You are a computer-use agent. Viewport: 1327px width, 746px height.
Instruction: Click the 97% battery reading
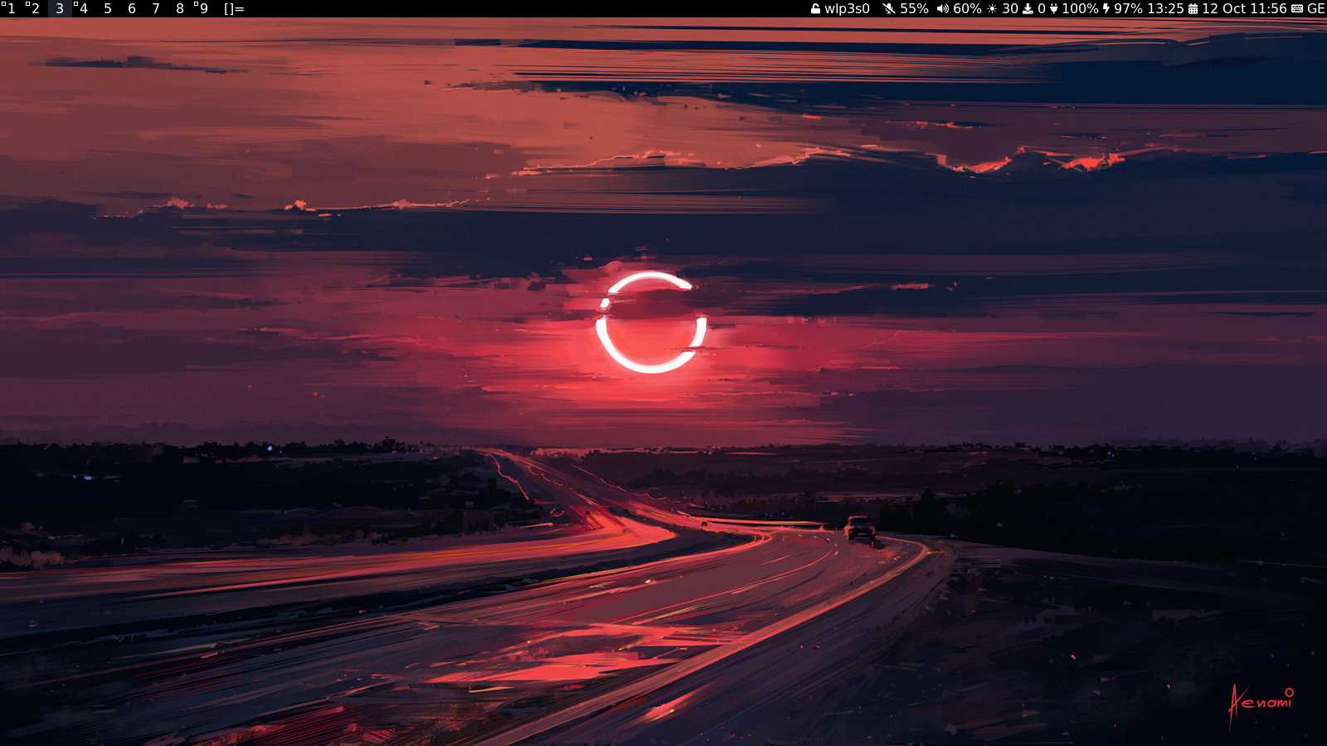pos(1128,8)
